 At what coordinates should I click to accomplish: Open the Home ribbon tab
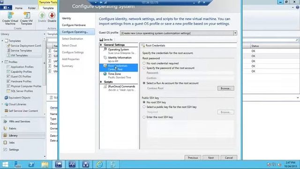tap(19, 8)
